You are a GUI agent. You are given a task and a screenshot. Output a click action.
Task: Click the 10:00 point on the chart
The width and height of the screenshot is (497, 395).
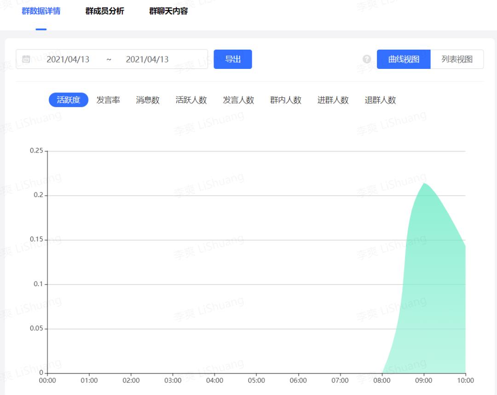[x=465, y=246]
